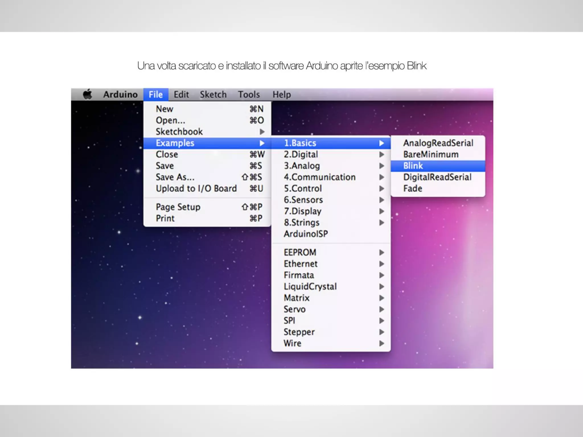Image resolution: width=583 pixels, height=437 pixels.
Task: Open the Fade example
Action: click(x=438, y=189)
